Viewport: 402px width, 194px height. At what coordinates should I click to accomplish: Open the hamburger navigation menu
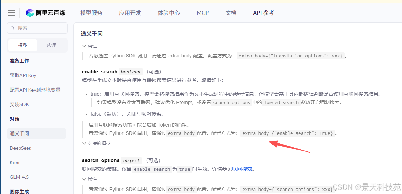tap(11, 12)
